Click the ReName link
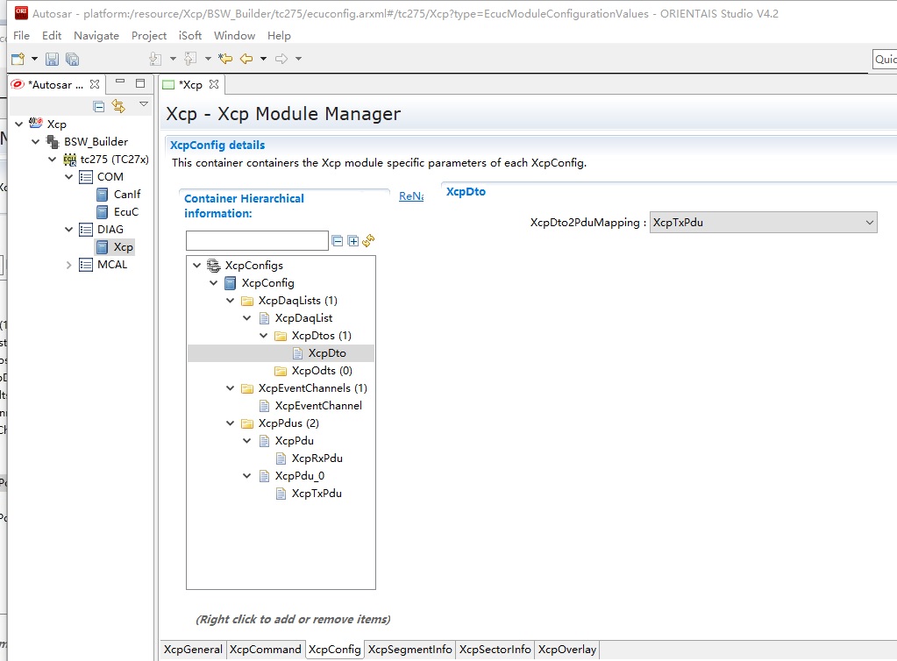Viewport: 897px width, 661px height. (410, 196)
